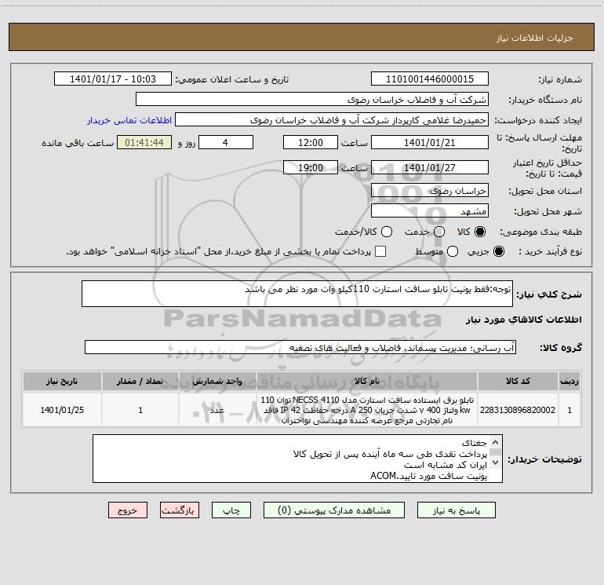Choose the متوسط purchase type radio
Viewport: 604px width, 585px height.
pyautogui.click(x=453, y=251)
